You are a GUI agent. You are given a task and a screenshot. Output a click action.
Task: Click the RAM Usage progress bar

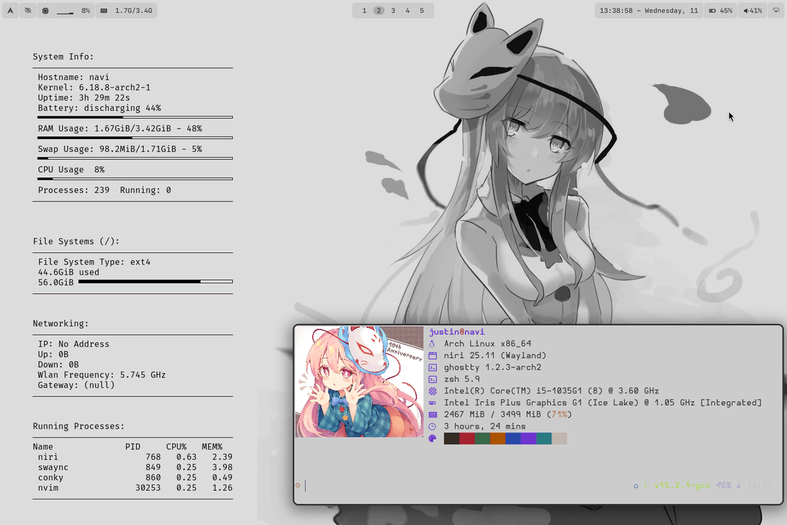point(135,138)
